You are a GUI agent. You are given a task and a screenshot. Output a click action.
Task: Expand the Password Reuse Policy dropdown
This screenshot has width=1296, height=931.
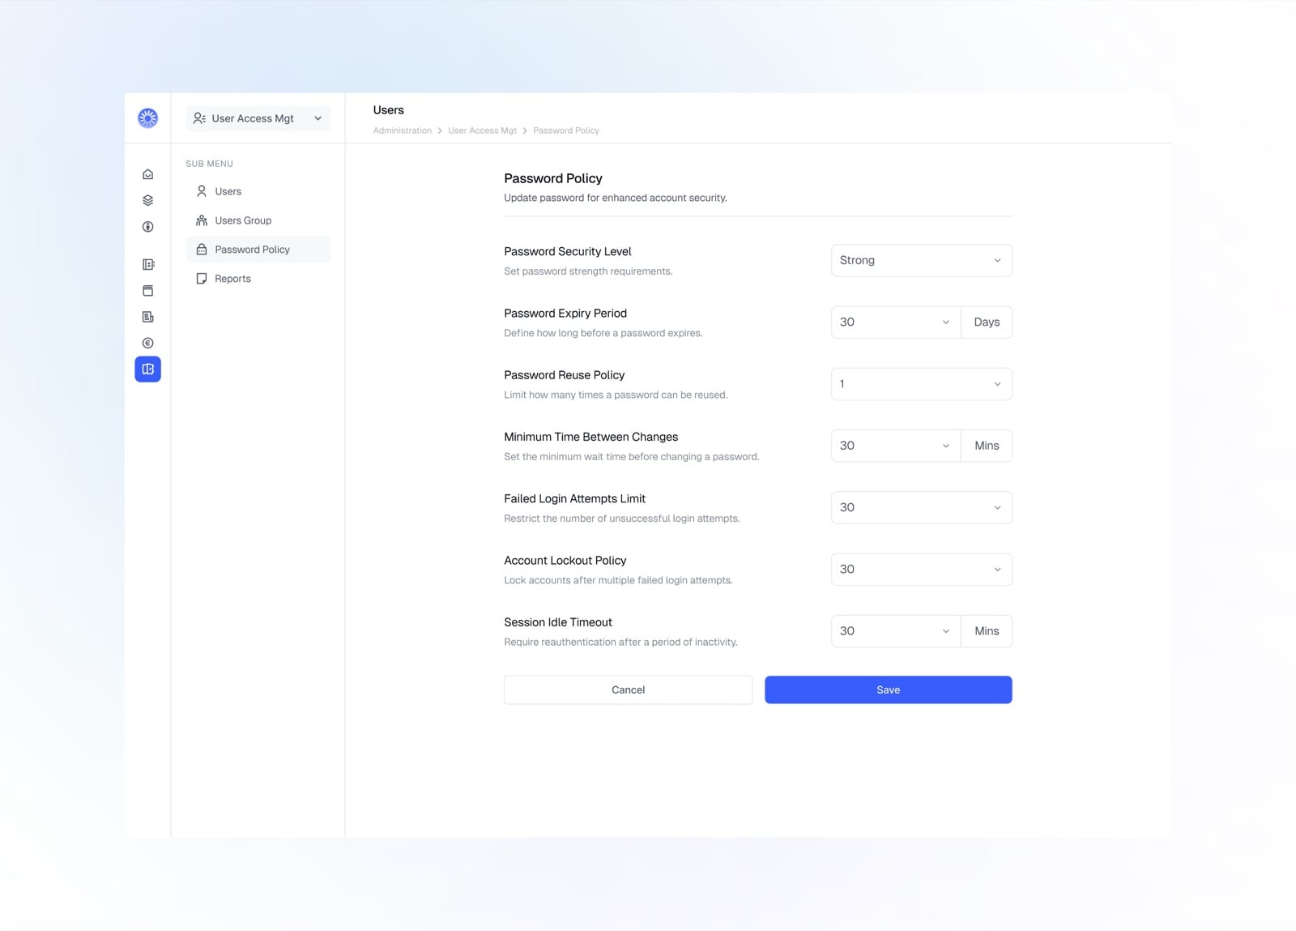coord(921,384)
